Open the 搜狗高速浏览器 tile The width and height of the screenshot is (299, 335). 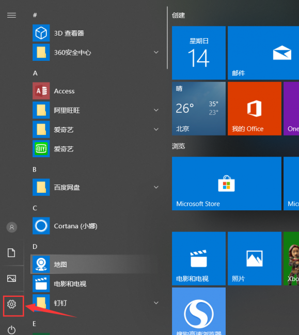tap(199, 311)
